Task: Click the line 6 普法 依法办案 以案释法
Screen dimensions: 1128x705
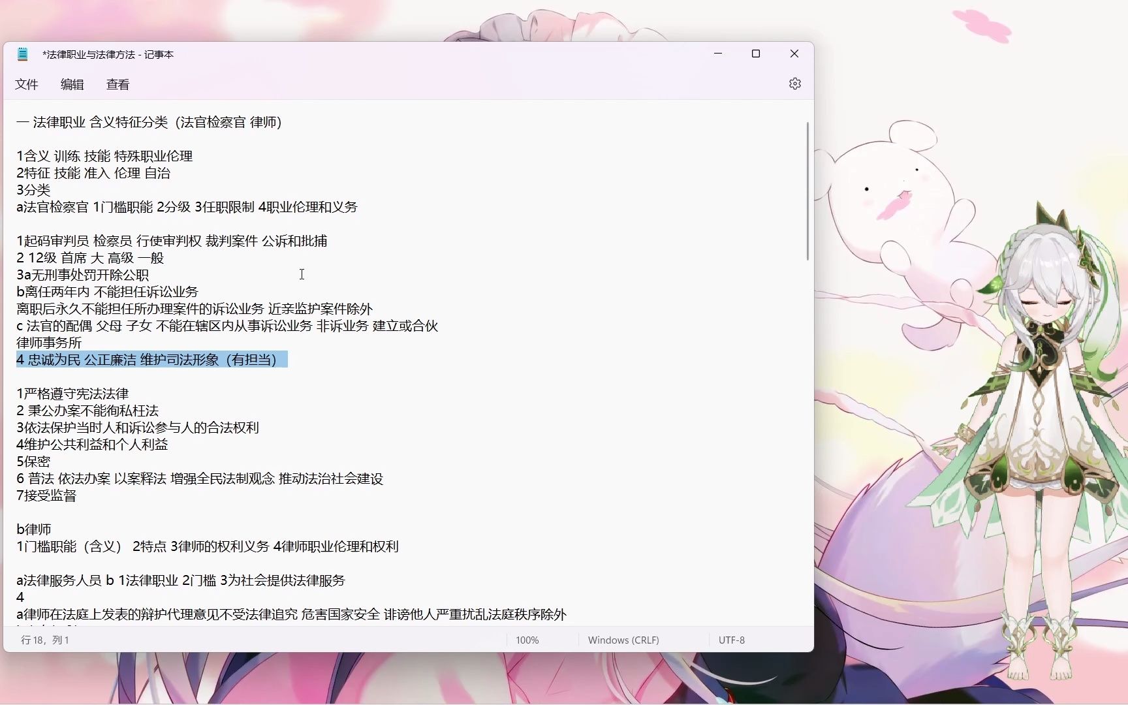Action: click(x=200, y=478)
